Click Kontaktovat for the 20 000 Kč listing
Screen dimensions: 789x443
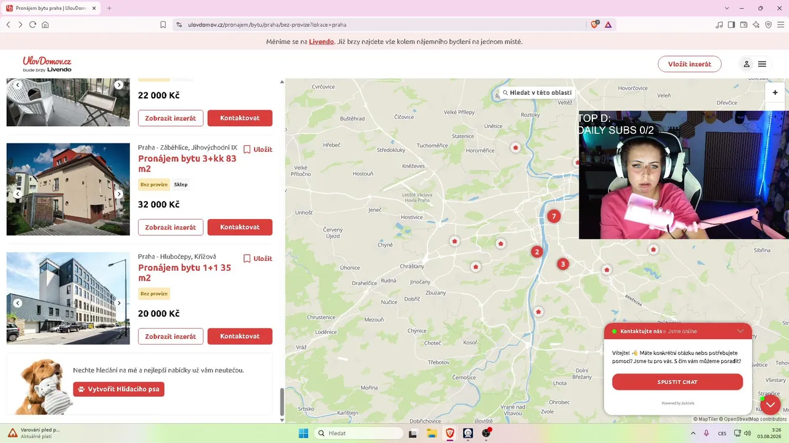coord(240,337)
